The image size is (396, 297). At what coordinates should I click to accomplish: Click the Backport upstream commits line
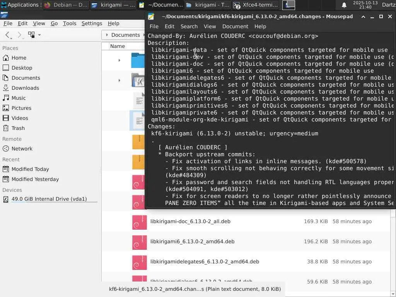(x=207, y=155)
